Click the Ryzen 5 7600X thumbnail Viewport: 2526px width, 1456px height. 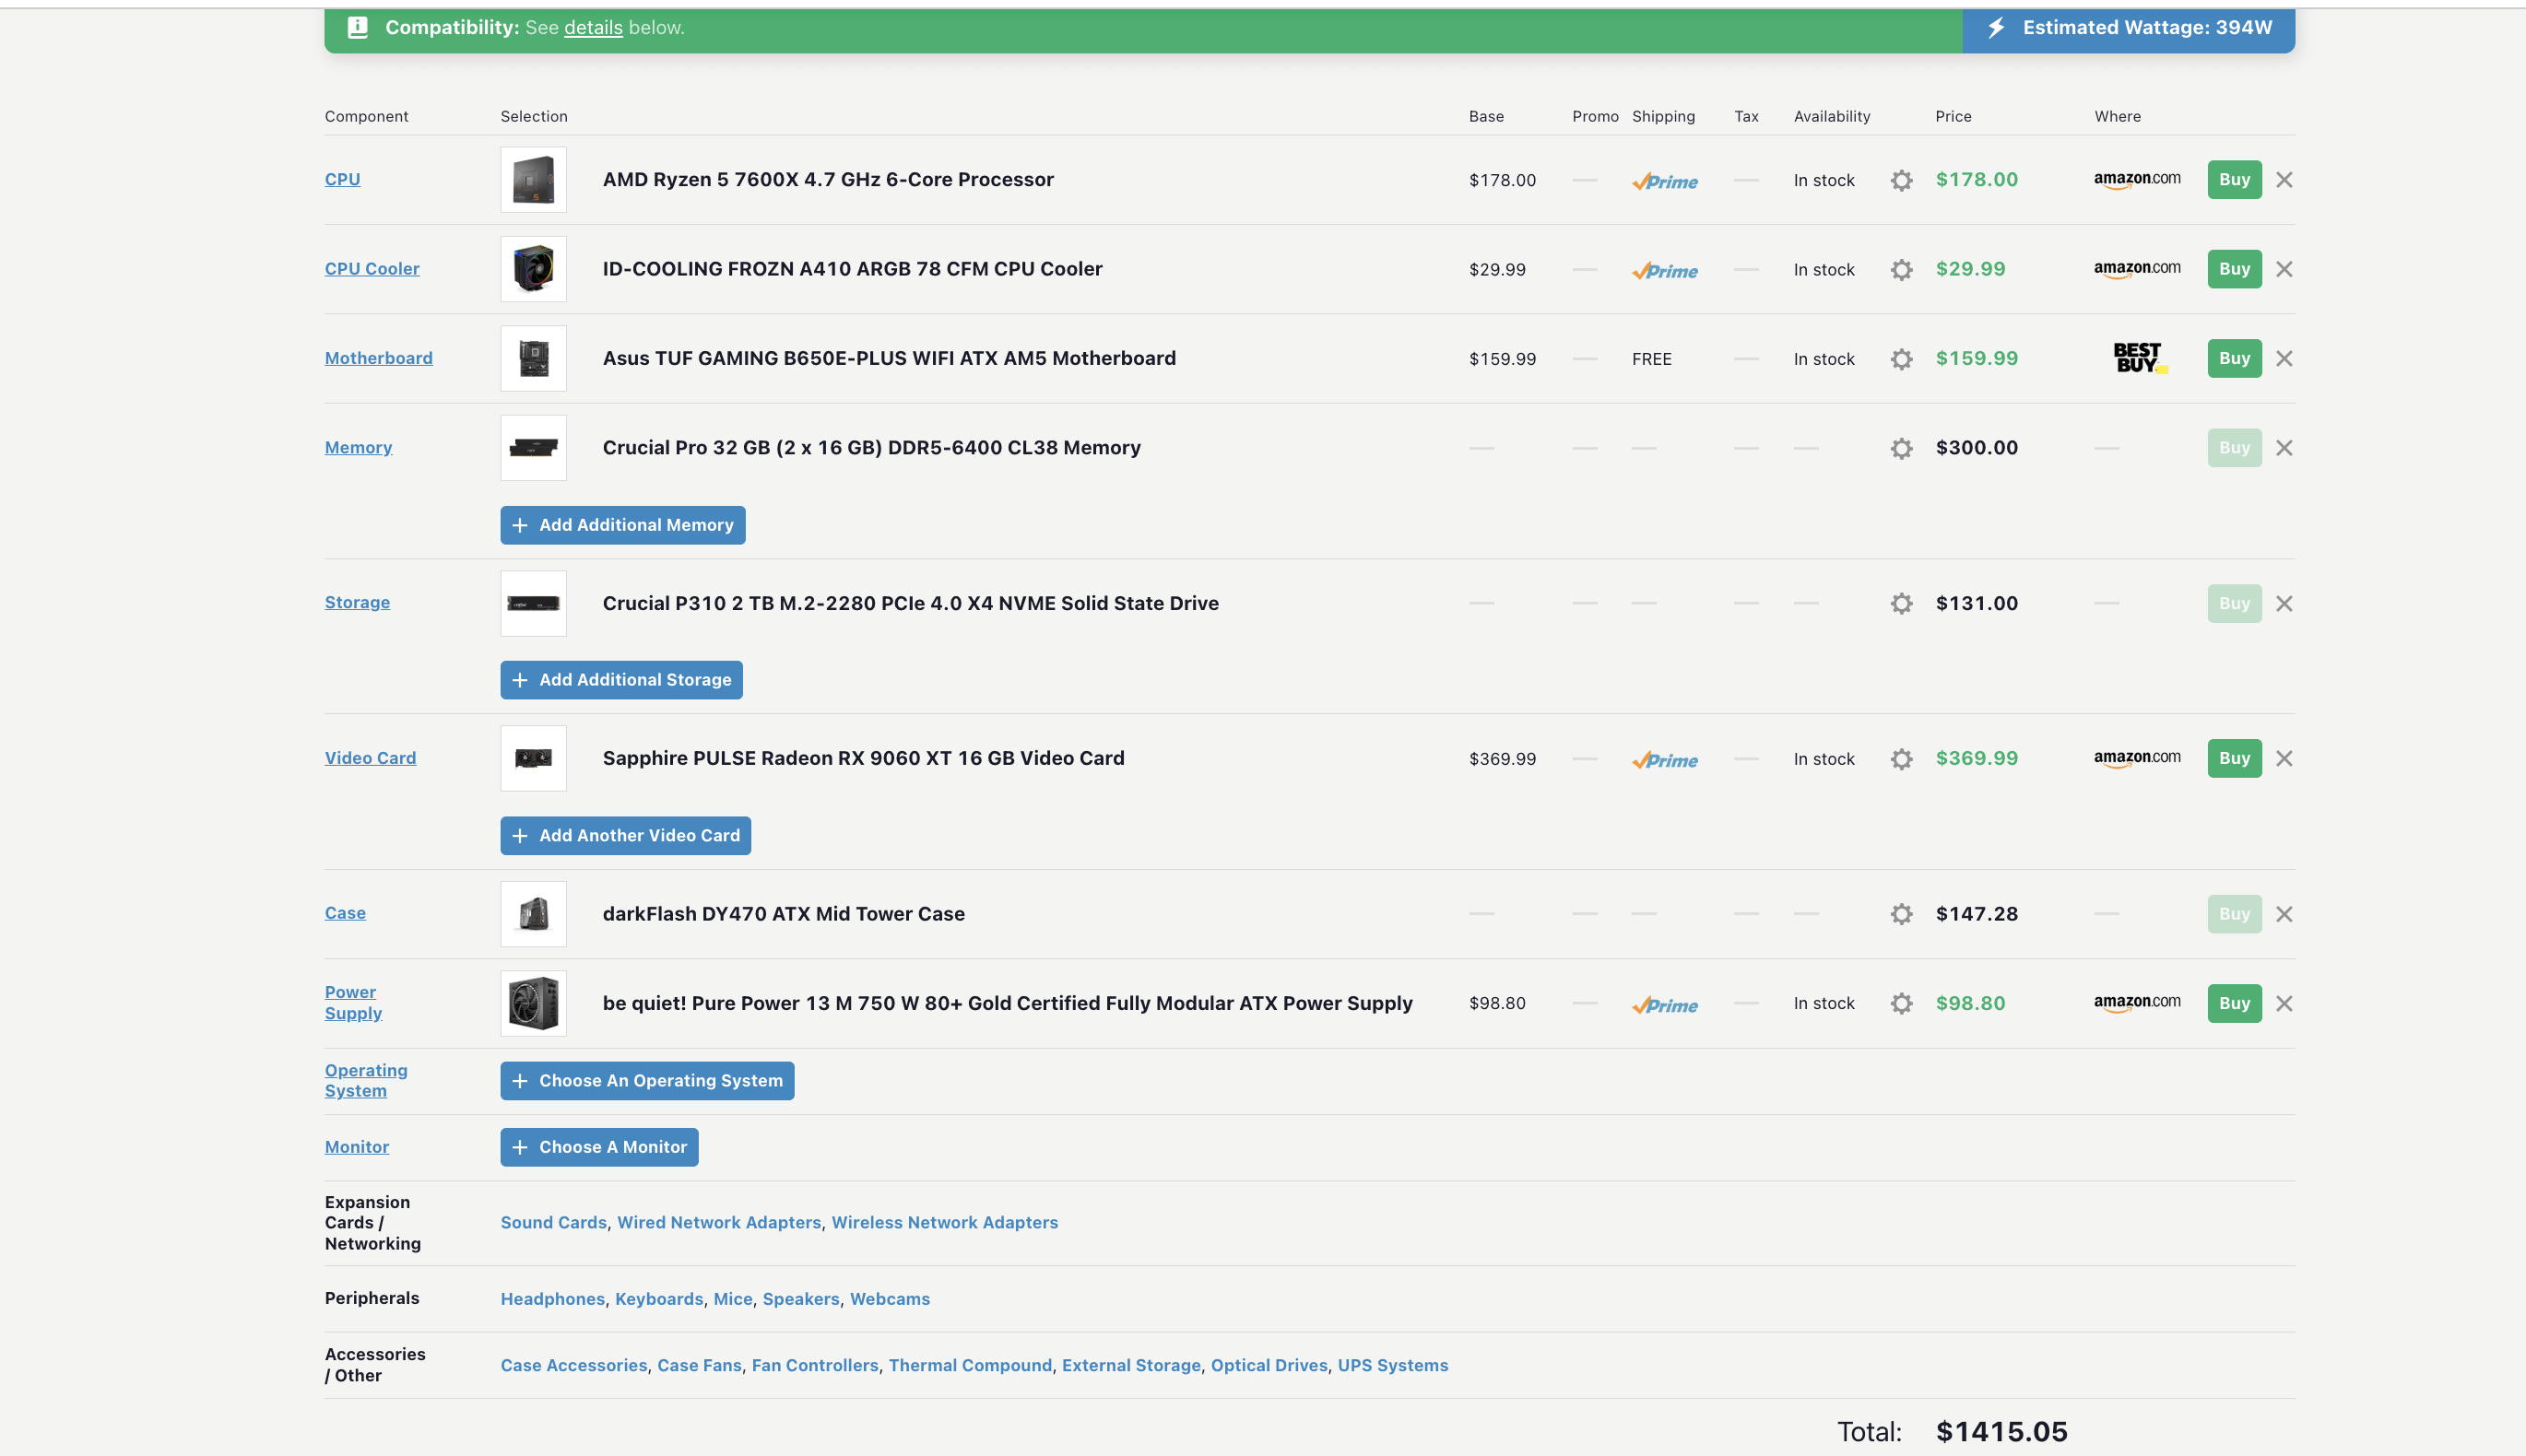[x=533, y=180]
